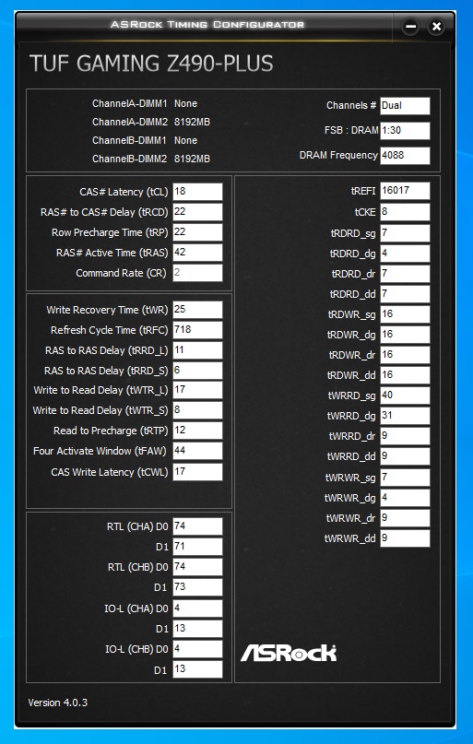The image size is (473, 744).
Task: Select the RTL (CHA) D0 field
Action: tap(197, 526)
